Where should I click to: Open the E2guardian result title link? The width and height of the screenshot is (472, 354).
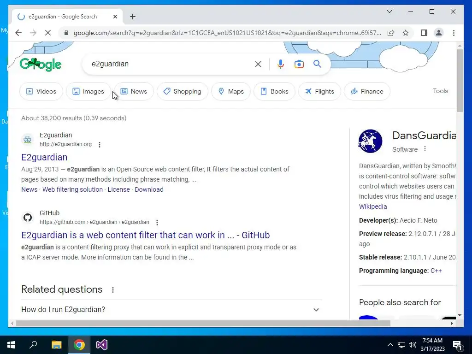coord(44,157)
